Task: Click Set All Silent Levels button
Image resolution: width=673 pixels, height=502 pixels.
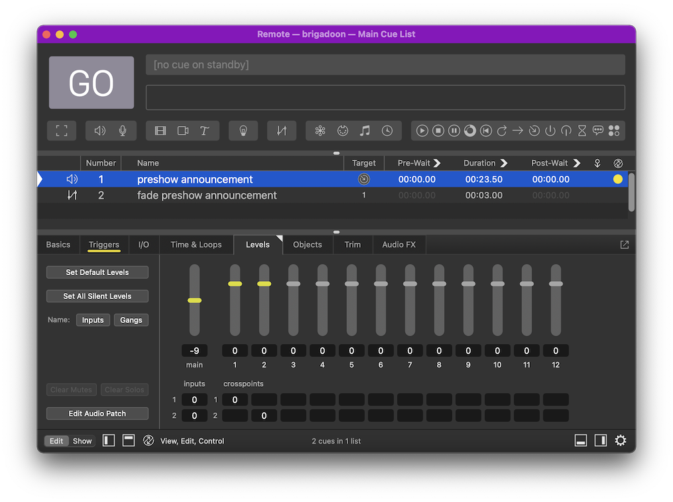Action: point(97,296)
